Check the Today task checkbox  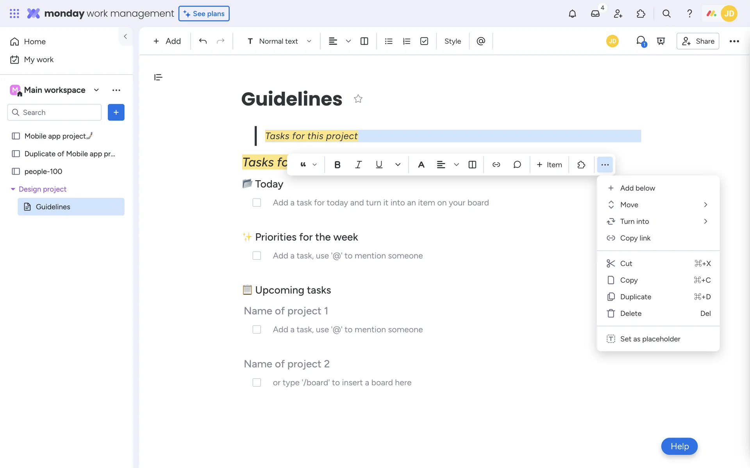click(257, 203)
